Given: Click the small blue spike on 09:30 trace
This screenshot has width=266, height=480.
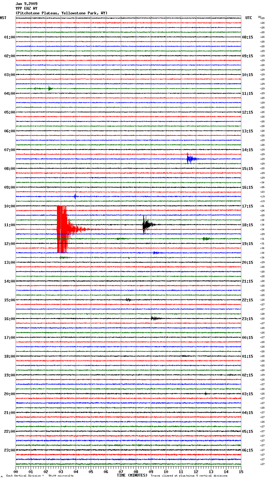Looking at the screenshot, I should coord(75,197).
